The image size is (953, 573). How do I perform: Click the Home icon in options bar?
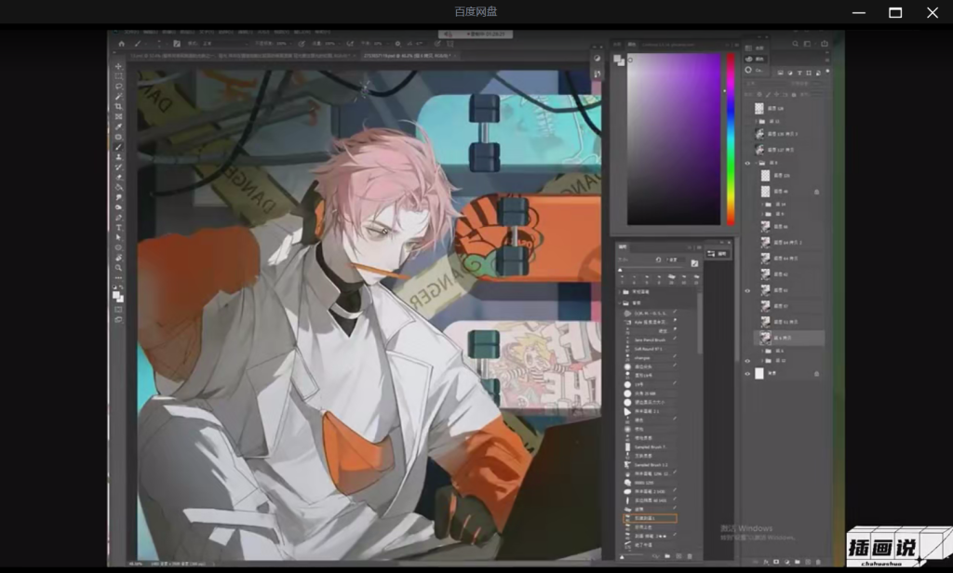pos(121,44)
